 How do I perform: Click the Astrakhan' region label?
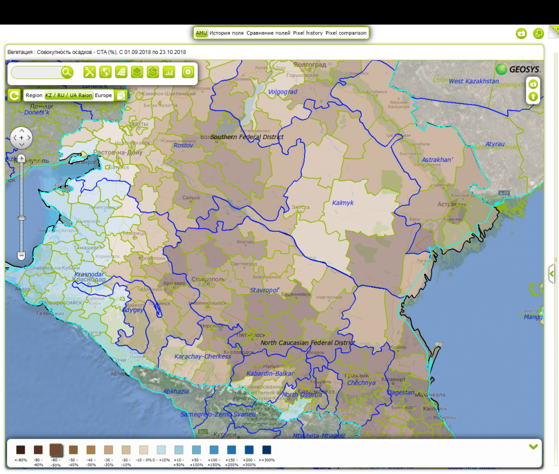click(x=437, y=159)
